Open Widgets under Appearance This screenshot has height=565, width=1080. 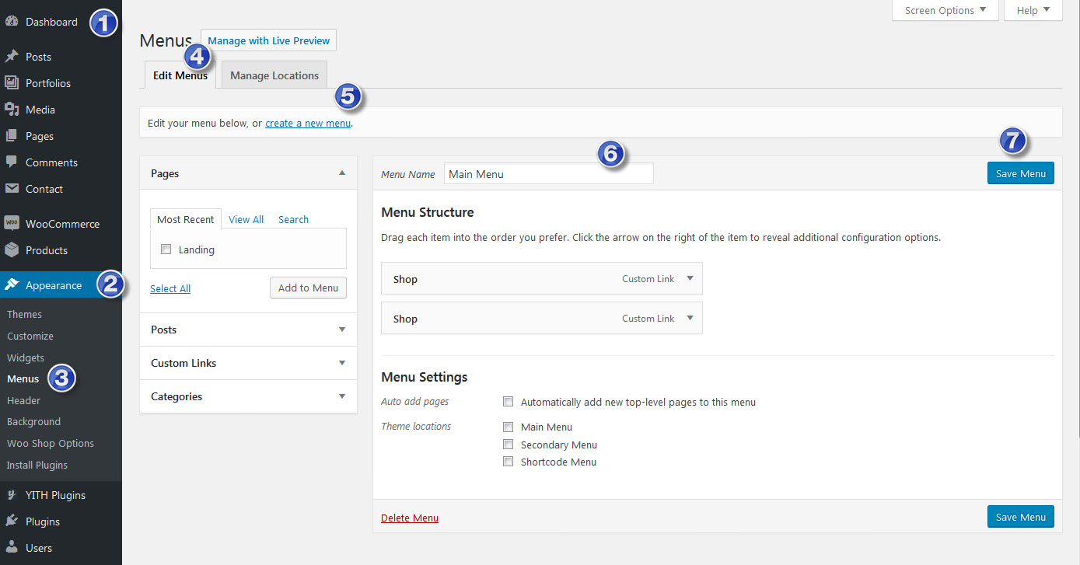[26, 357]
